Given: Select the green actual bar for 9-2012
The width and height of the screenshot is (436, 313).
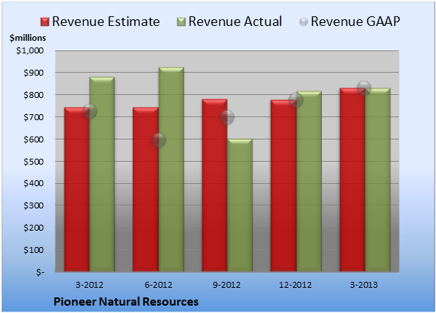Looking at the screenshot, I should click(x=240, y=205).
